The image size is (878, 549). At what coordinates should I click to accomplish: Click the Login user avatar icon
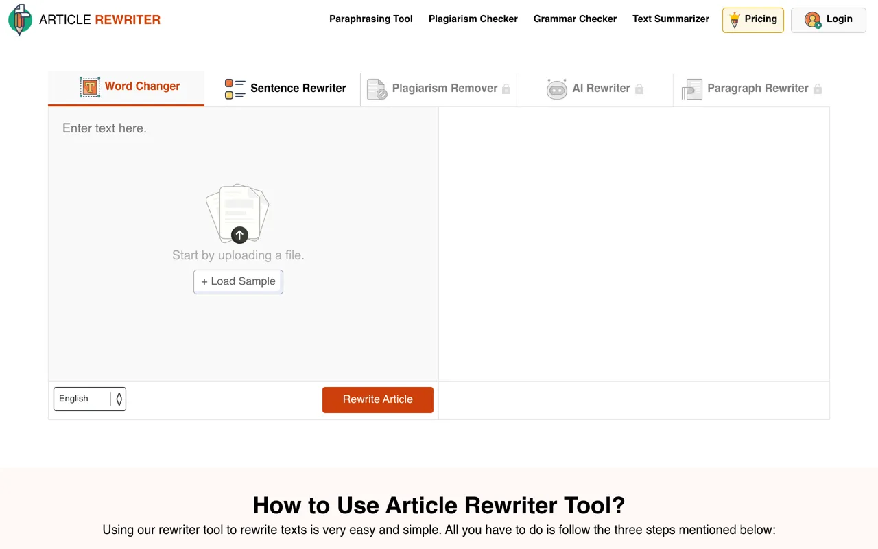tap(813, 20)
